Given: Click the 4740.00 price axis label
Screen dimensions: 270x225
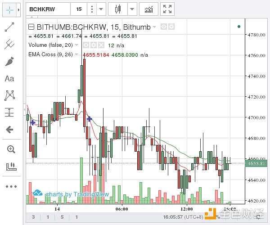Looking at the screenshot, I should coord(256,76).
